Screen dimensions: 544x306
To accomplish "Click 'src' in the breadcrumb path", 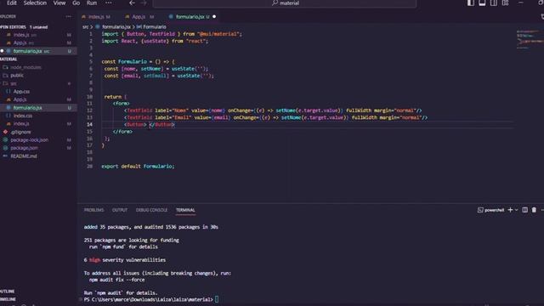I will tap(85, 26).
